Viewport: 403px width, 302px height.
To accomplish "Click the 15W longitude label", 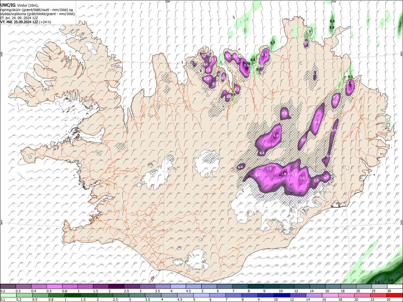I will click(x=333, y=2).
